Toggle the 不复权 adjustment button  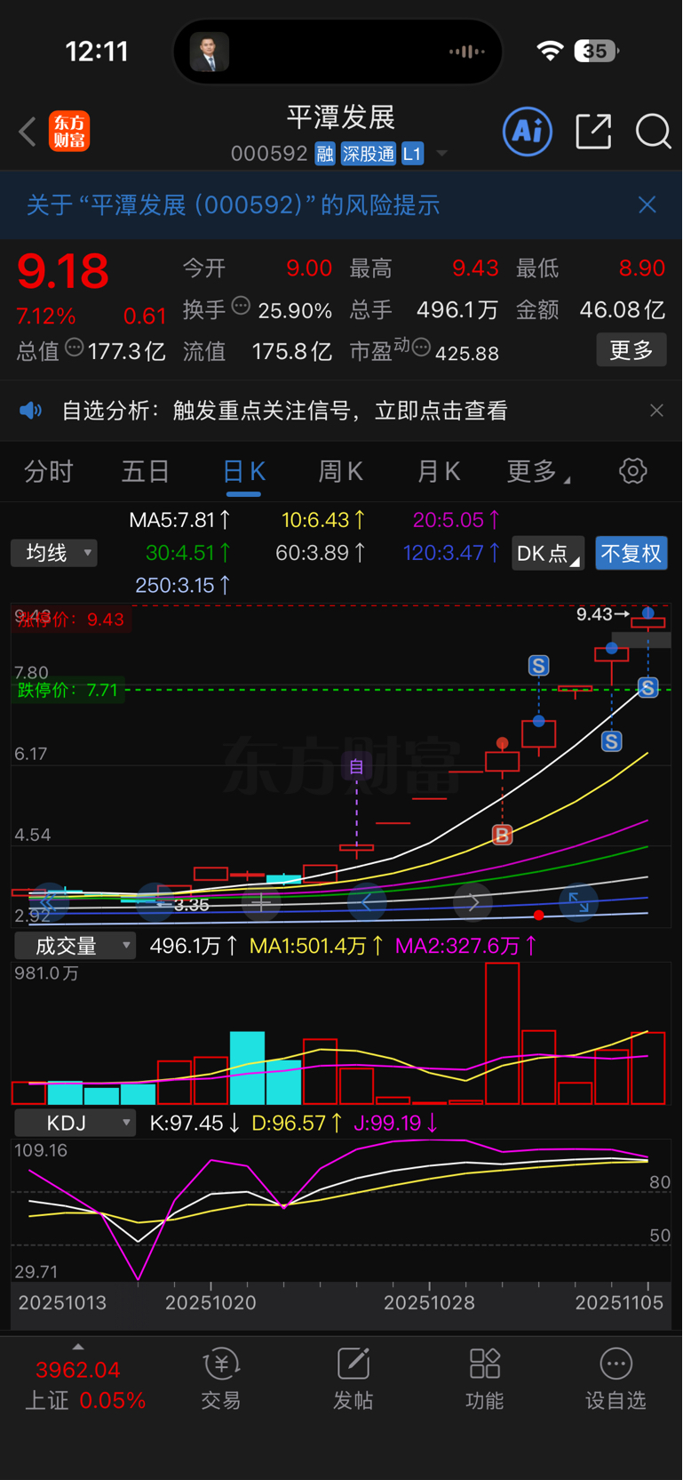coord(631,553)
